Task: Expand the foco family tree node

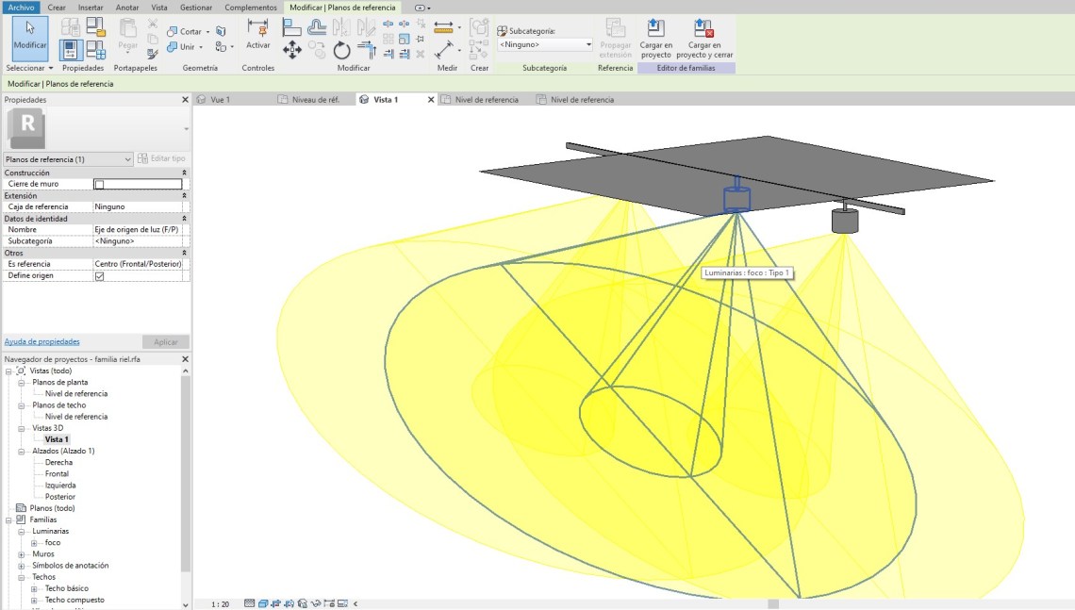Action: point(34,543)
